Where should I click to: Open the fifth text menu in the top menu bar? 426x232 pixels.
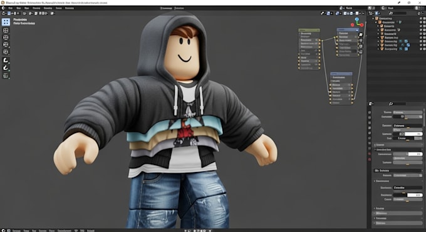click(48, 8)
